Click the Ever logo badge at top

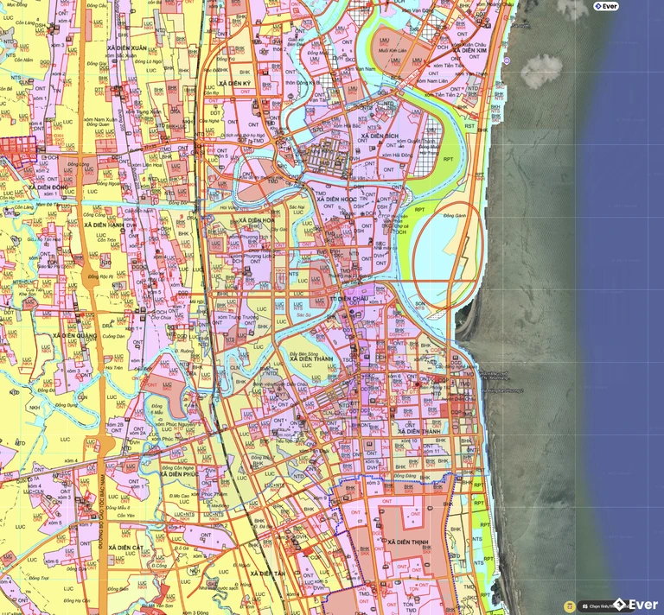coord(606,6)
